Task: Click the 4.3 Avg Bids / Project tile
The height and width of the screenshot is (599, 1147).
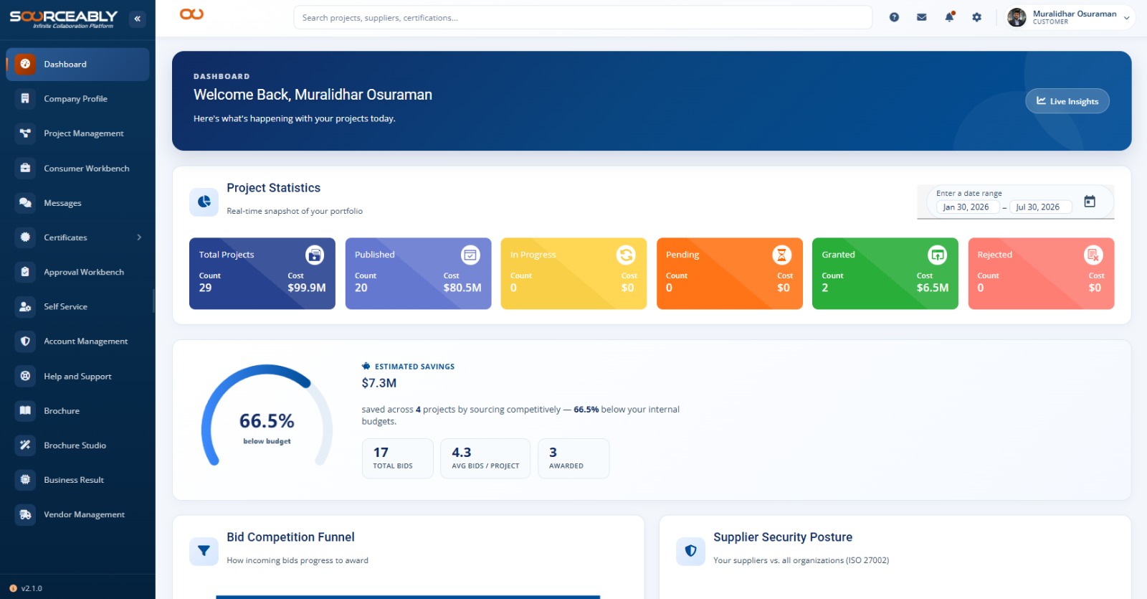Action: (x=485, y=458)
